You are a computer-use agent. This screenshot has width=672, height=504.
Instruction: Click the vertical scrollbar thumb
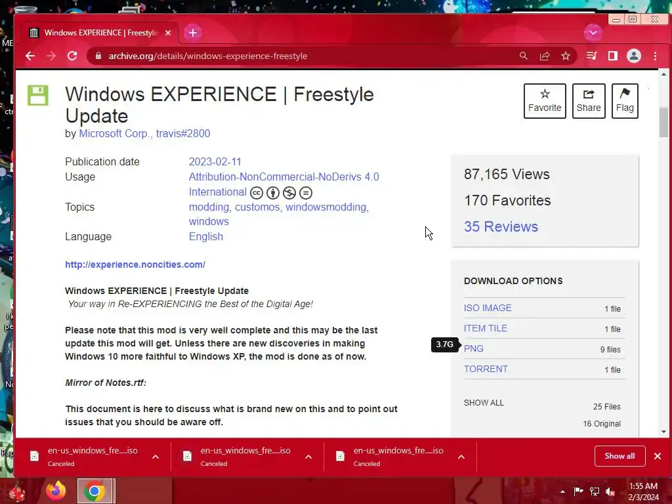point(664,123)
